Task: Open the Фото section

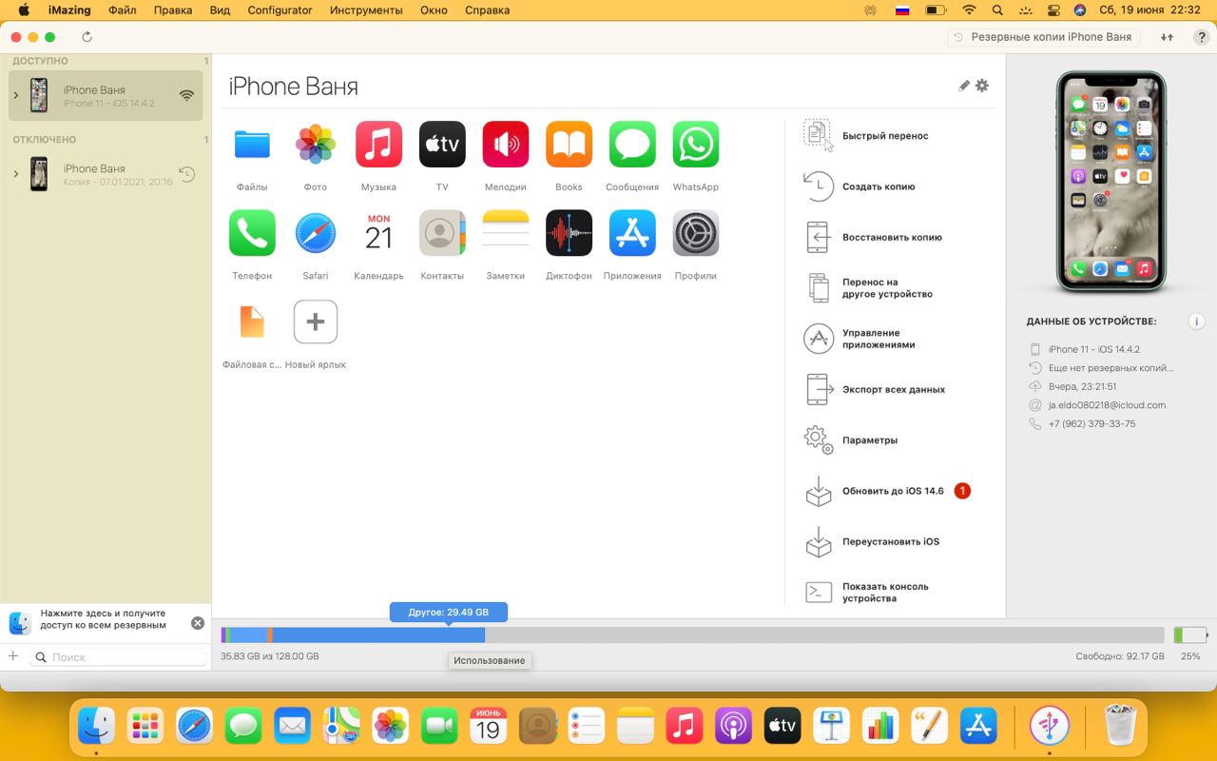Action: click(x=316, y=145)
